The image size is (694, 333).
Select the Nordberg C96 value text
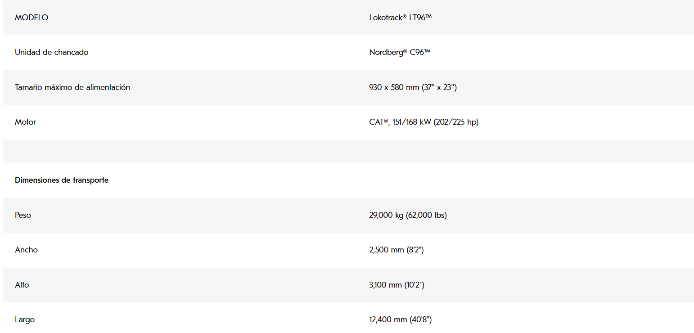(x=400, y=52)
